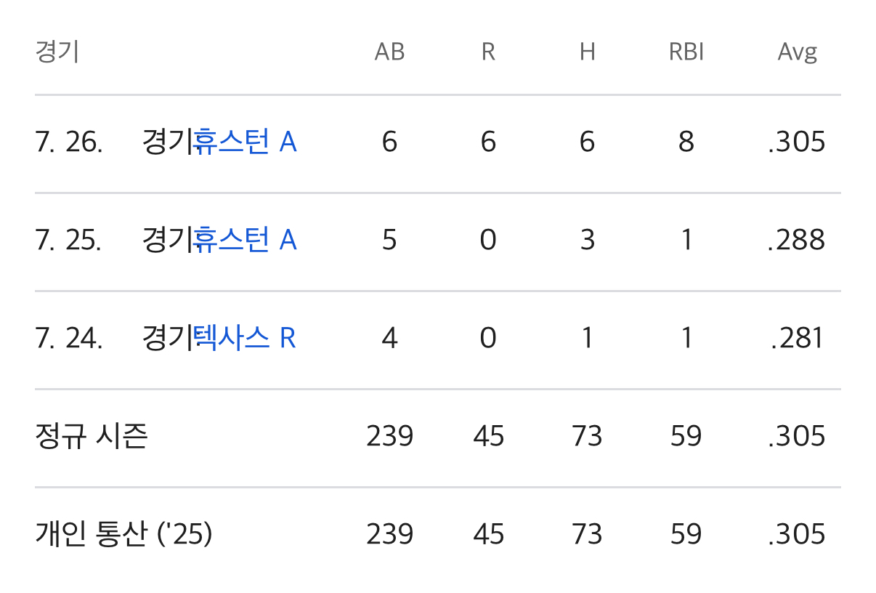Click the RBI value 8 for 7. 26.
This screenshot has height=593, width=876.
click(x=686, y=142)
